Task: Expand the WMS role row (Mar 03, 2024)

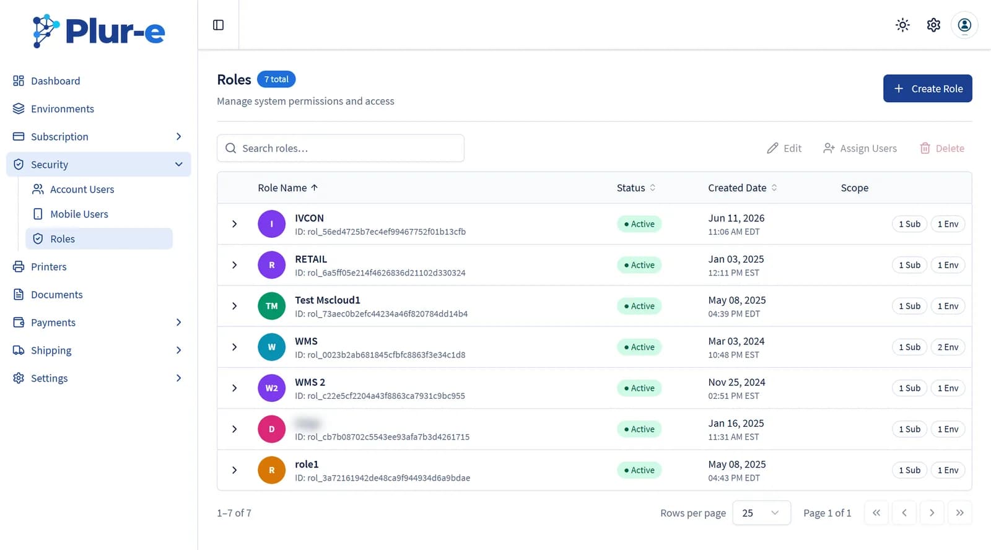Action: click(x=234, y=347)
